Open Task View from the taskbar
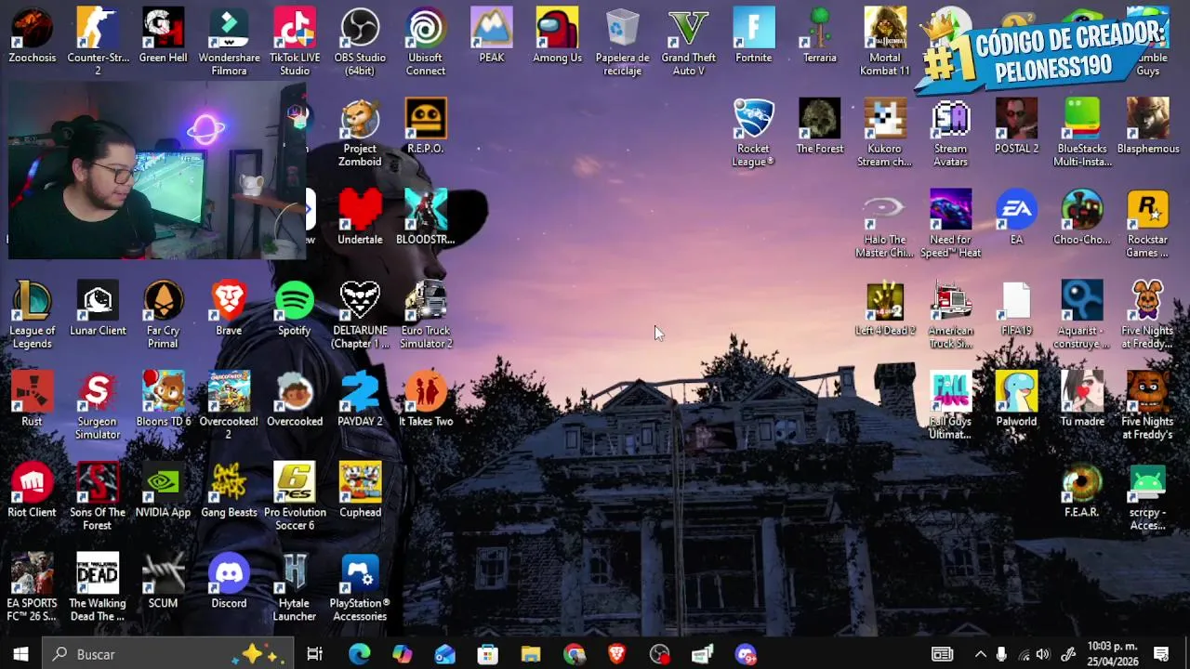The image size is (1190, 669). tap(315, 654)
